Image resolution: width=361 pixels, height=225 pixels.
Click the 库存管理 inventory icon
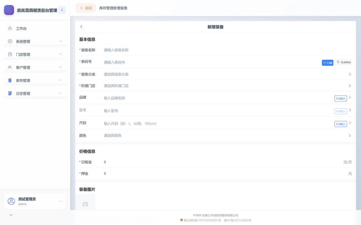click(x=10, y=80)
